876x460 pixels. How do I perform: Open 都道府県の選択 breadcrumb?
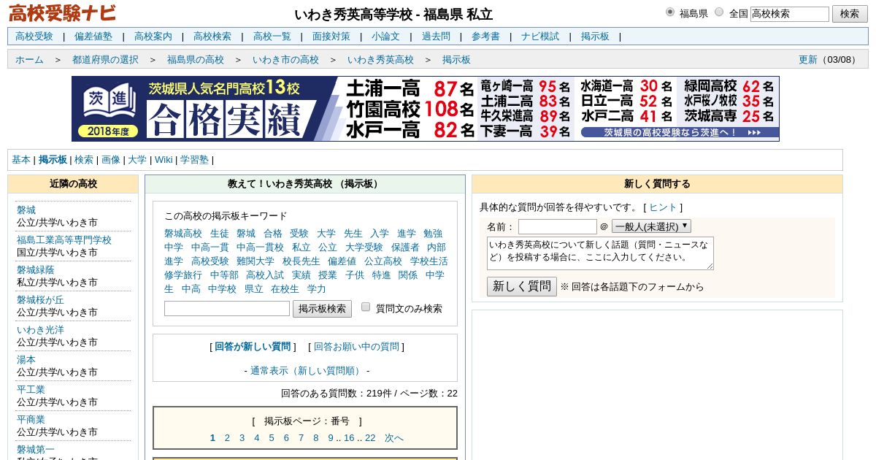105,60
